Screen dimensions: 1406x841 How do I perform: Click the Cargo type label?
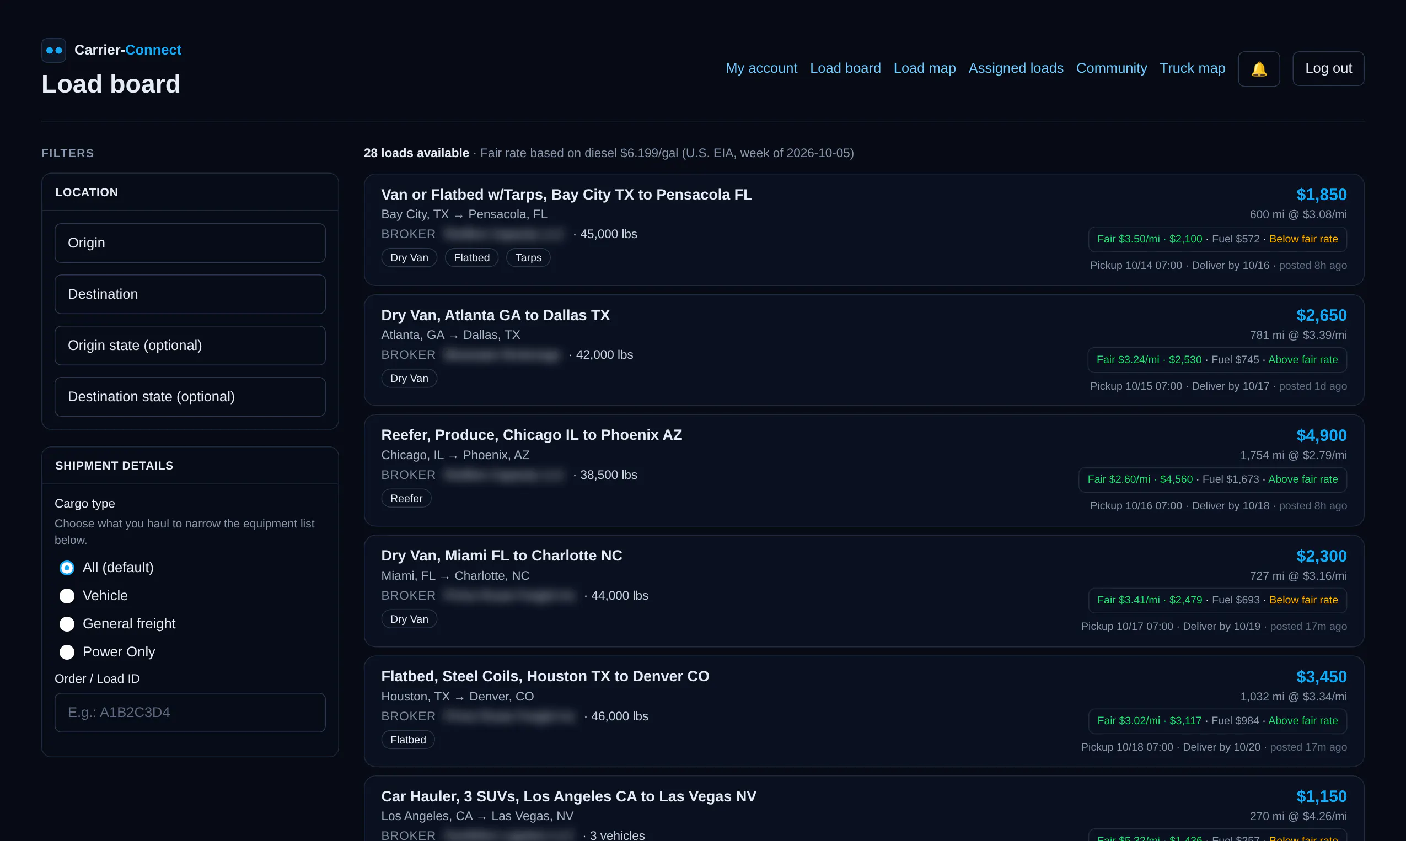[84, 504]
